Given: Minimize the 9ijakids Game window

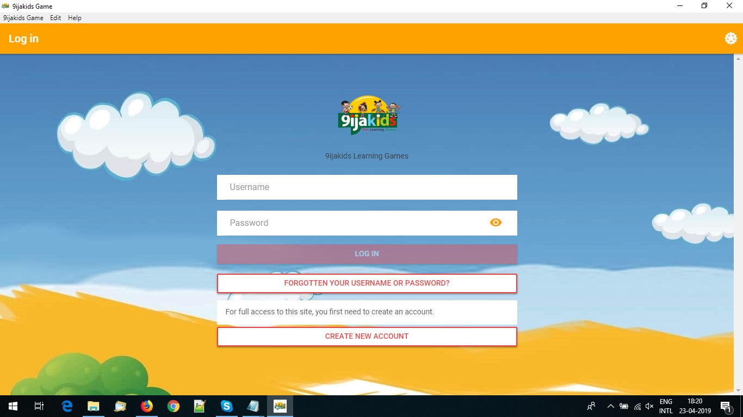Looking at the screenshot, I should 680,6.
